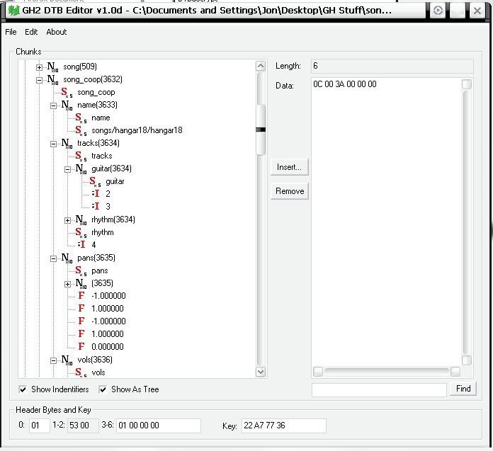Viewport: 493px width, 451px height.
Task: Click the Remove button
Action: click(289, 191)
